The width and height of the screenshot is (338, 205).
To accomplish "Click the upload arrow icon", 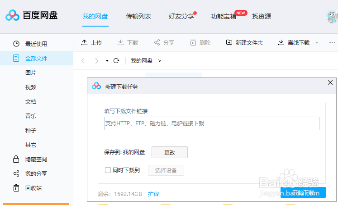I will point(84,42).
